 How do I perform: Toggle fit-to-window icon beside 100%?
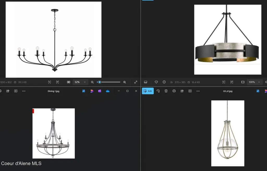[x=243, y=82]
